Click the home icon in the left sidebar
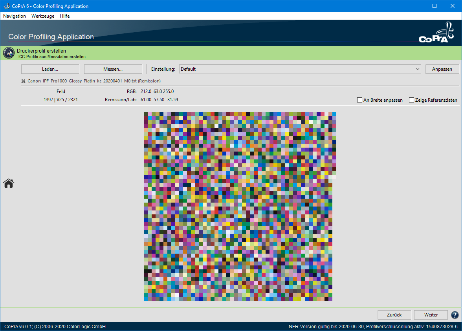Image resolution: width=462 pixels, height=331 pixels. pyautogui.click(x=9, y=183)
